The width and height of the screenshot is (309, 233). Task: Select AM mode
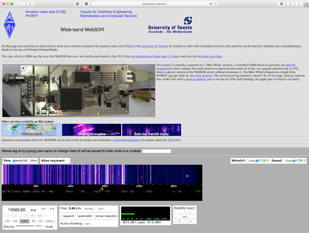(x=33, y=221)
